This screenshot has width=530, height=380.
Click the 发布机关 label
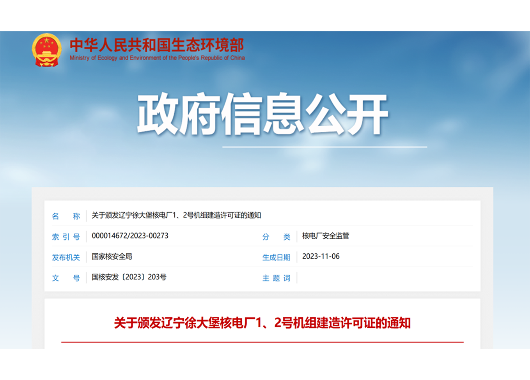66,257
